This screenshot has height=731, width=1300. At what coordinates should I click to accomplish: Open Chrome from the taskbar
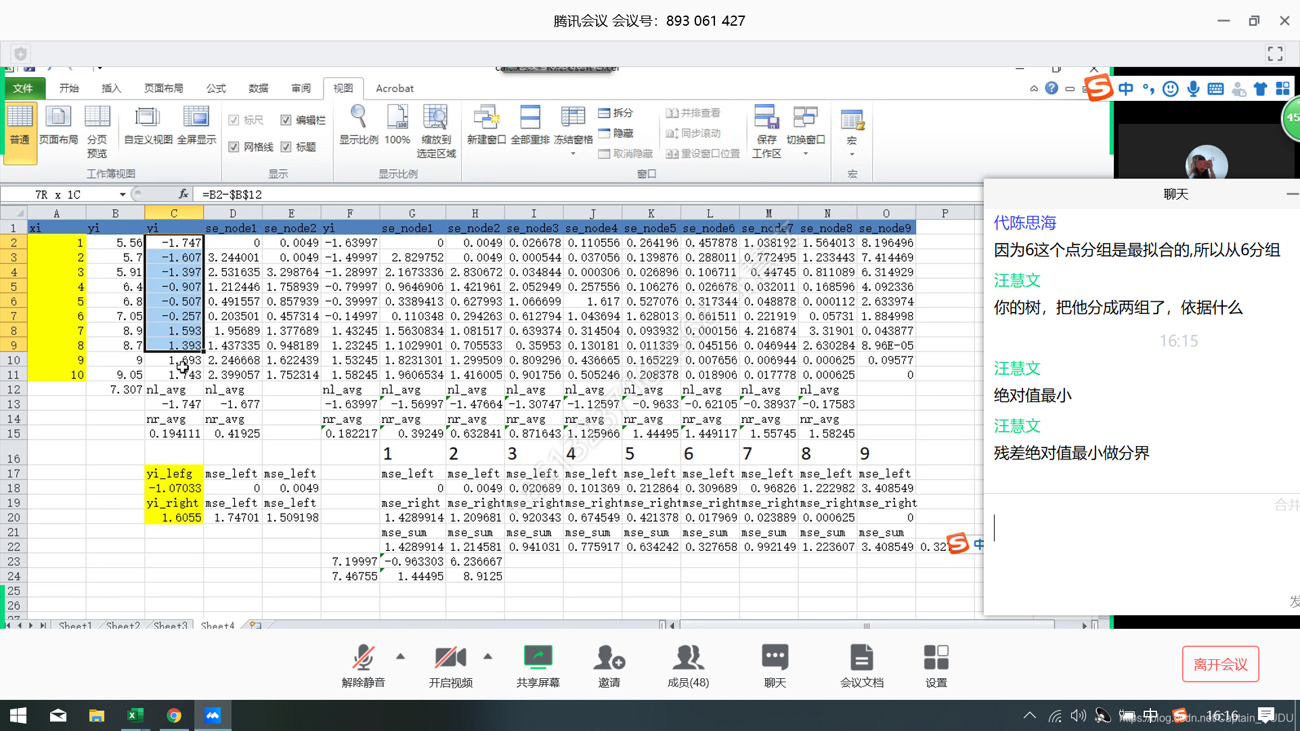pos(174,715)
